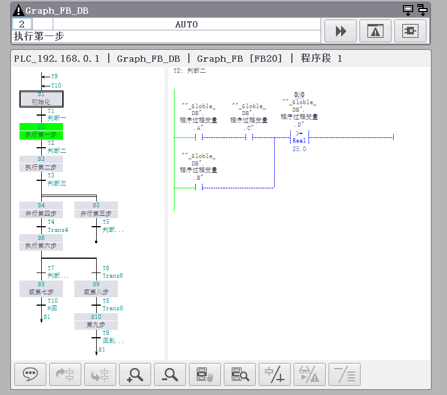Image resolution: width=447 pixels, height=395 pixels.
Task: Toggle the slash list view button
Action: coord(345,374)
